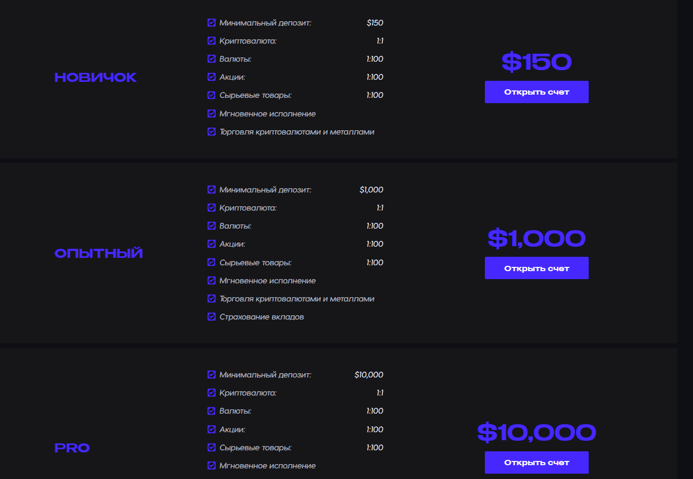
Task: Click the check icon by Опытный Торговля криптовалютами и металлами
Action: 211,299
